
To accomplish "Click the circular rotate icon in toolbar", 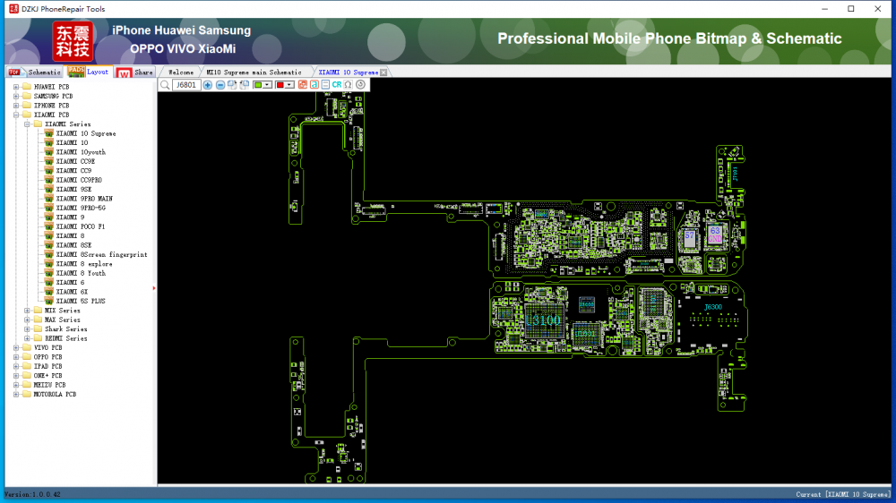I will [360, 85].
